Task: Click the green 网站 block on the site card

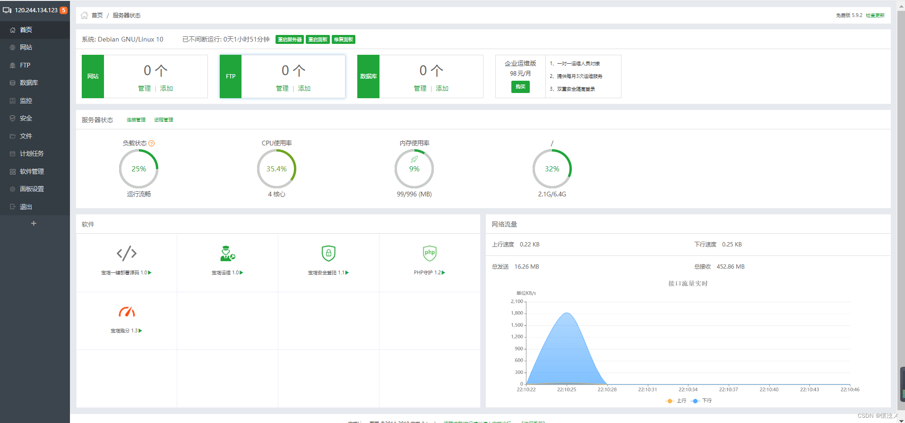Action: coord(93,76)
